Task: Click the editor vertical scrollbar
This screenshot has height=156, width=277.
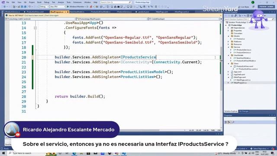Action: (x=221, y=69)
